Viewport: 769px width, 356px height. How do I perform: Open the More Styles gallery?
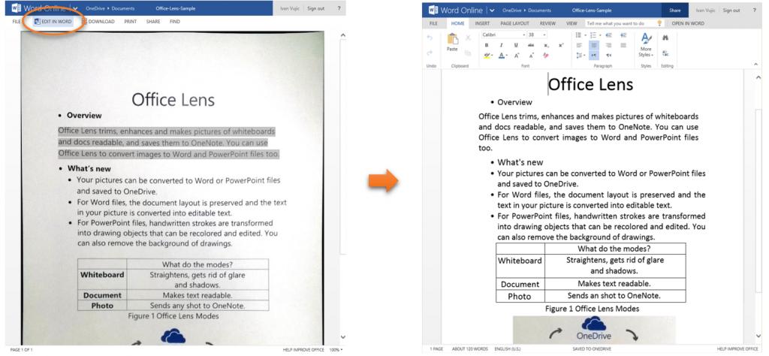(646, 44)
